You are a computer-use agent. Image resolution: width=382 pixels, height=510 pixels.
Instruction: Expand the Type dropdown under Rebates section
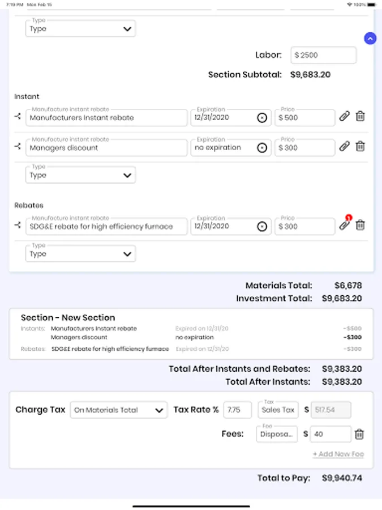80,254
